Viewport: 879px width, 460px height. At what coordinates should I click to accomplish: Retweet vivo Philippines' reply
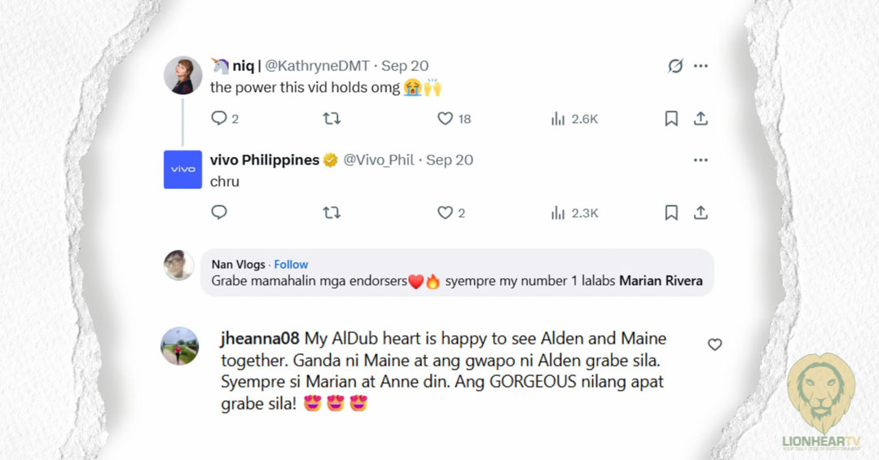coord(332,212)
